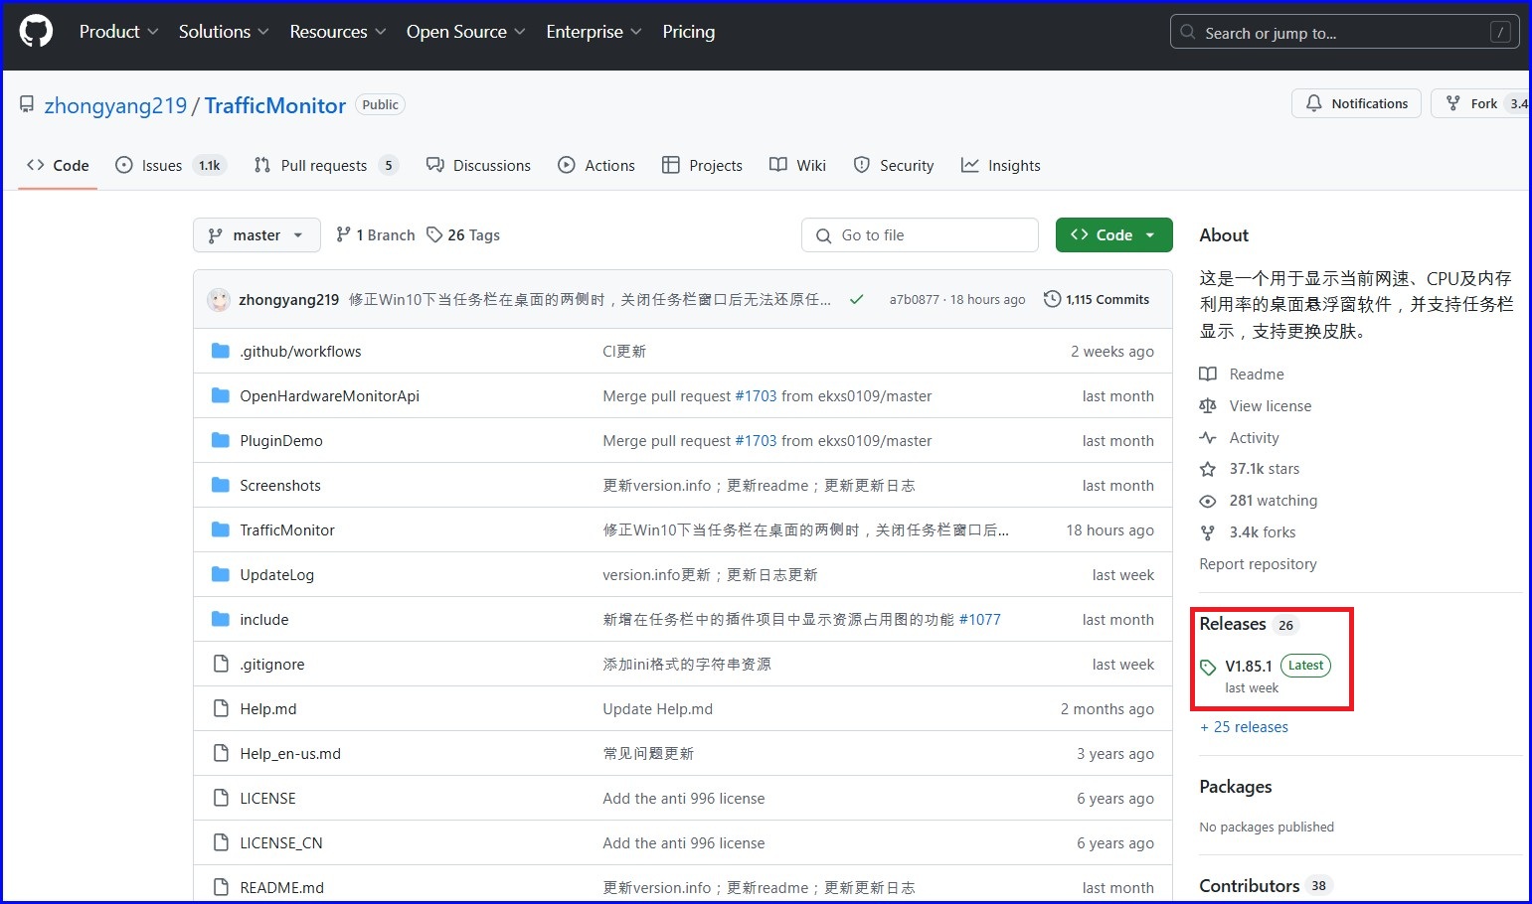Go to the Pricing page

click(689, 32)
